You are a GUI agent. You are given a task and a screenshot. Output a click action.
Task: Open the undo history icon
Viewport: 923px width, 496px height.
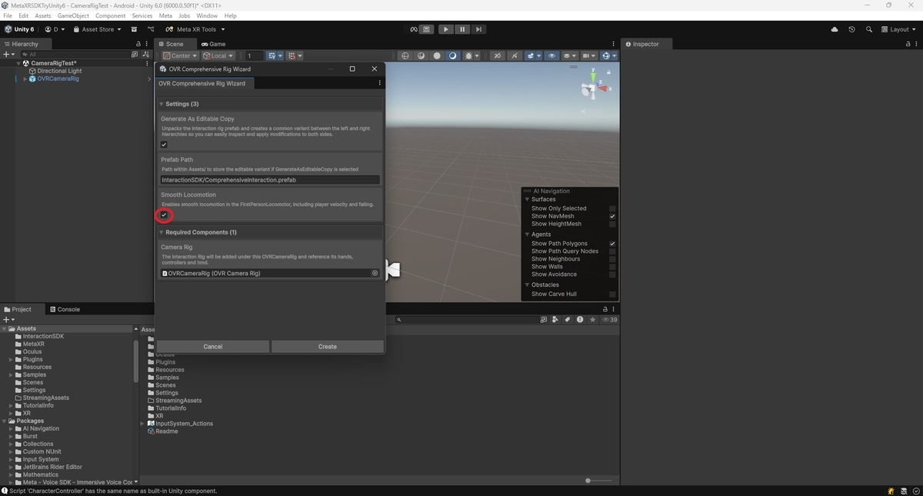point(851,29)
